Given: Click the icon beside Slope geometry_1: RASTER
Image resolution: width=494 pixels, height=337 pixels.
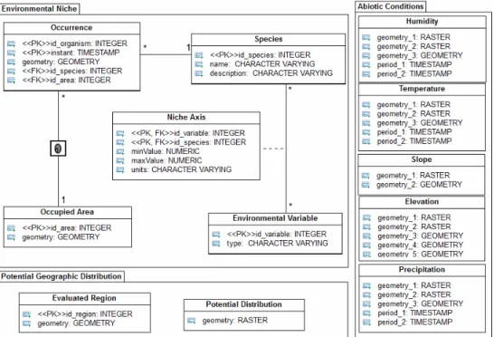Looking at the screenshot, I should [366, 176].
